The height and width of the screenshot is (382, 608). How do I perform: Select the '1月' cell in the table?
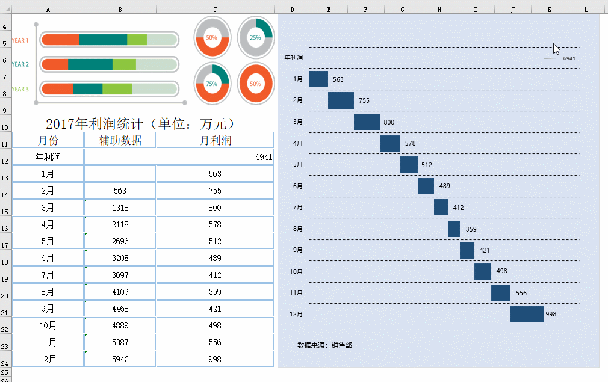click(48, 174)
